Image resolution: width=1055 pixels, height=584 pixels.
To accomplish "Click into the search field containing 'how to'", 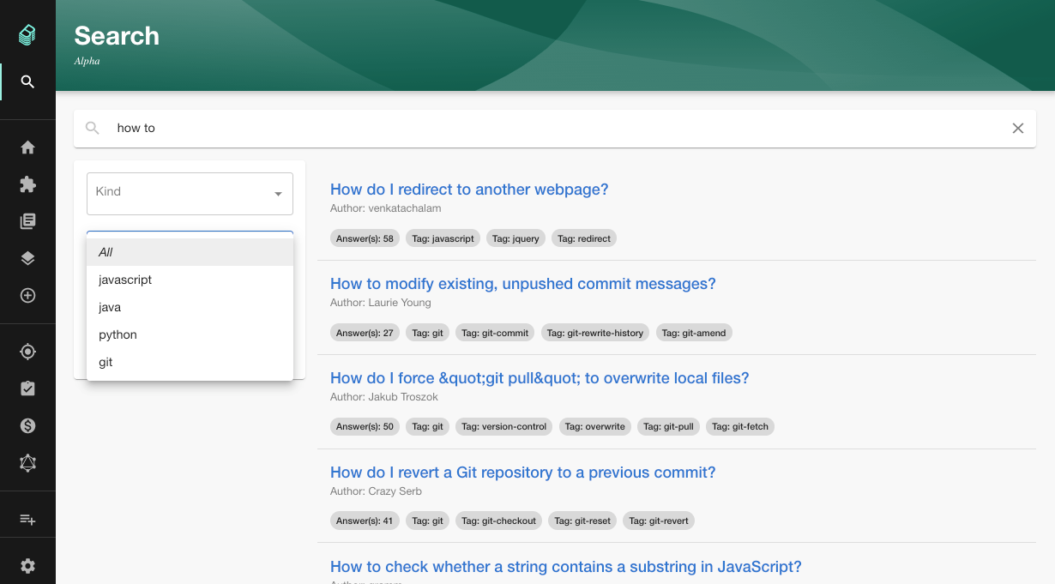I will (x=549, y=129).
